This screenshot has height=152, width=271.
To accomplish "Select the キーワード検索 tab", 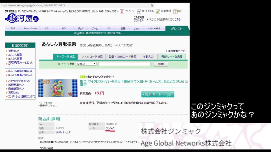I will point(65,57).
